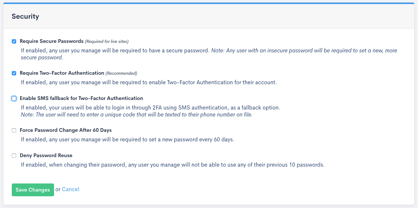Screen dimensions: 418x208
Task: Click the 'Force Password Change After 60 Days' label
Action: pos(65,130)
